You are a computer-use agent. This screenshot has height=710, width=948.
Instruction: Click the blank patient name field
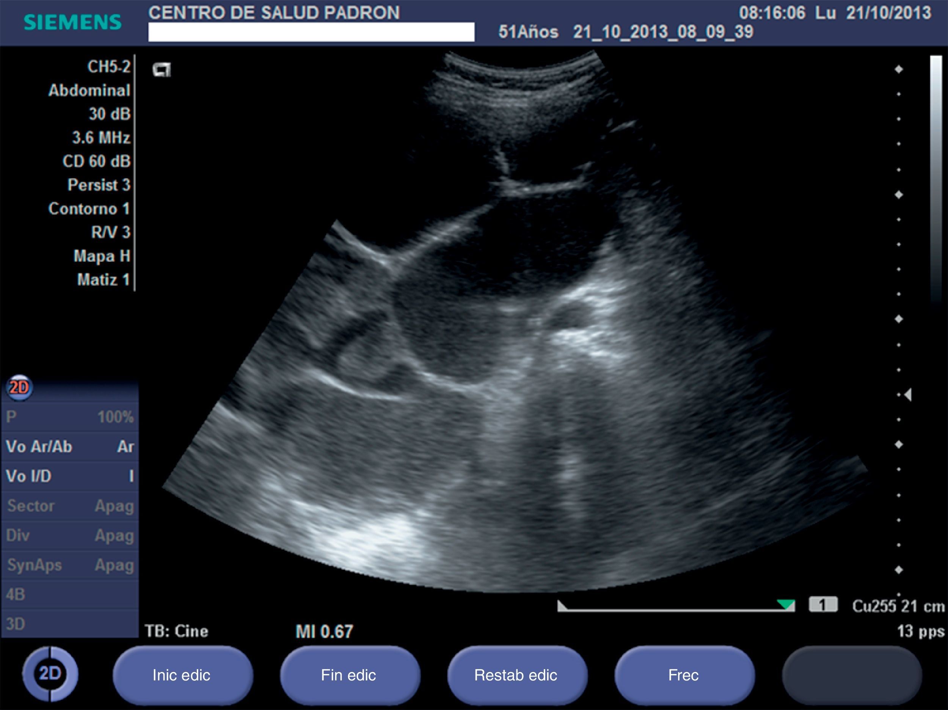pos(311,32)
